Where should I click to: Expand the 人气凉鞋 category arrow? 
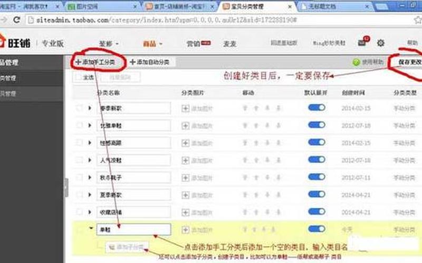[x=90, y=160]
